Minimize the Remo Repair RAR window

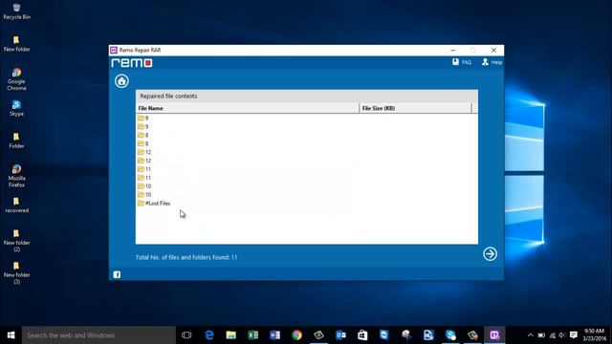(x=452, y=50)
